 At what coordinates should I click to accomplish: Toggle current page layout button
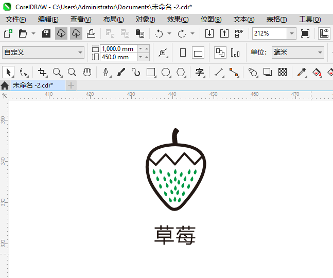235,53
